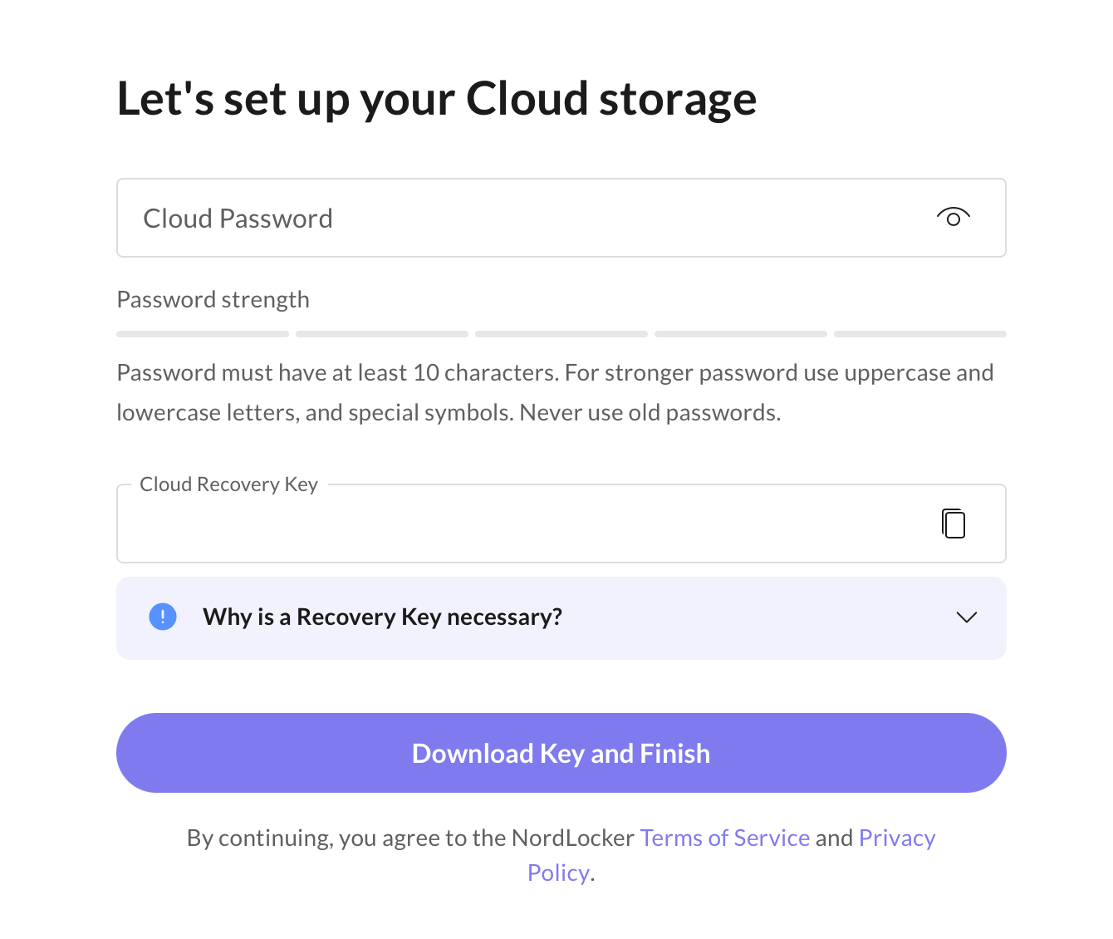Open "Why is a Recovery Key necessary?" section
This screenshot has height=939, width=1113.
pyautogui.click(x=382, y=617)
